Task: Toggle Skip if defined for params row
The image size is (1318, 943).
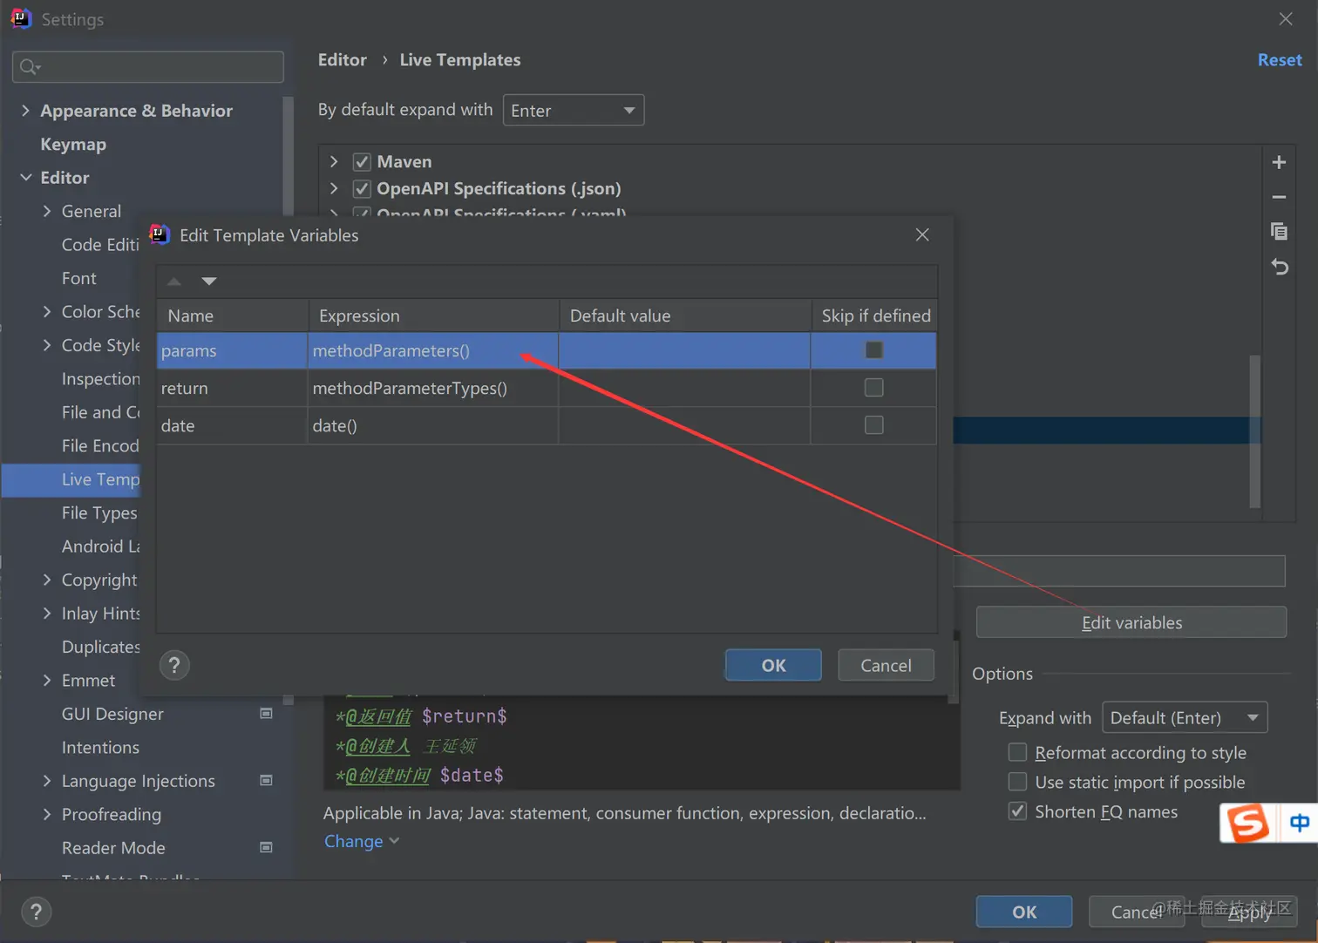Action: (x=873, y=350)
